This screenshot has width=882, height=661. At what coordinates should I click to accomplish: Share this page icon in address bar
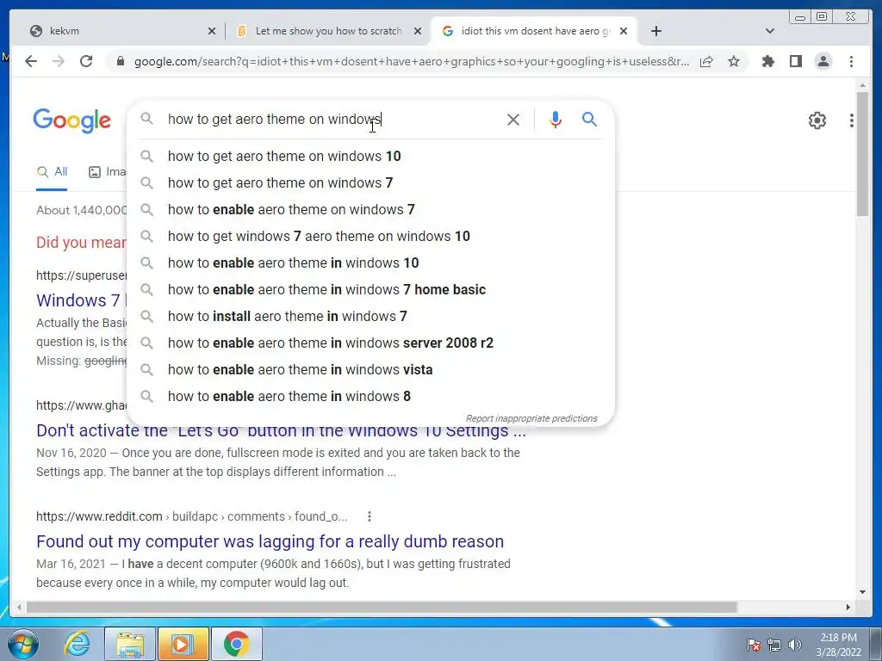click(706, 61)
